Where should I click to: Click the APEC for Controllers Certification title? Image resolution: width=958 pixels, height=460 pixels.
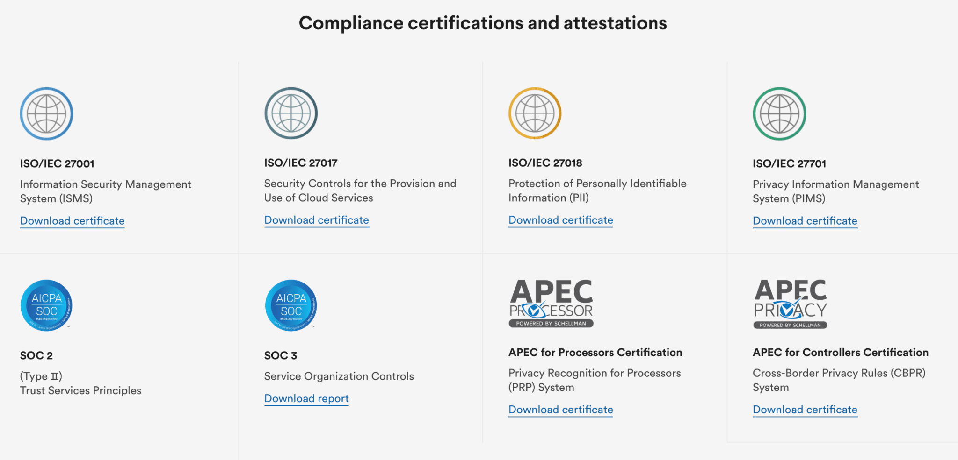841,353
